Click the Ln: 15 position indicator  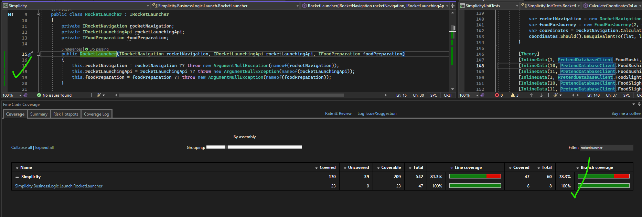click(401, 95)
